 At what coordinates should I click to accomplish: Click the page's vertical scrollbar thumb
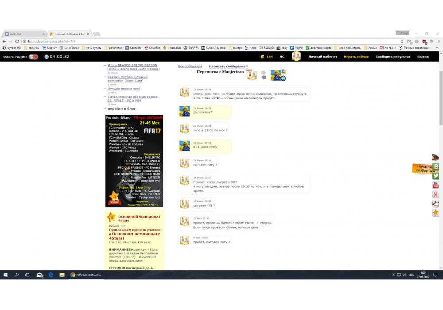pos(440,93)
